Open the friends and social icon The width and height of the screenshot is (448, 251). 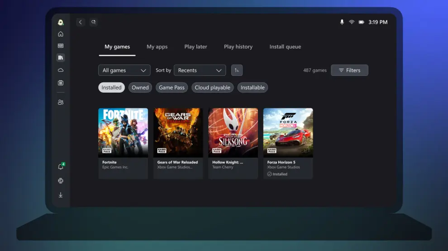coord(61,102)
